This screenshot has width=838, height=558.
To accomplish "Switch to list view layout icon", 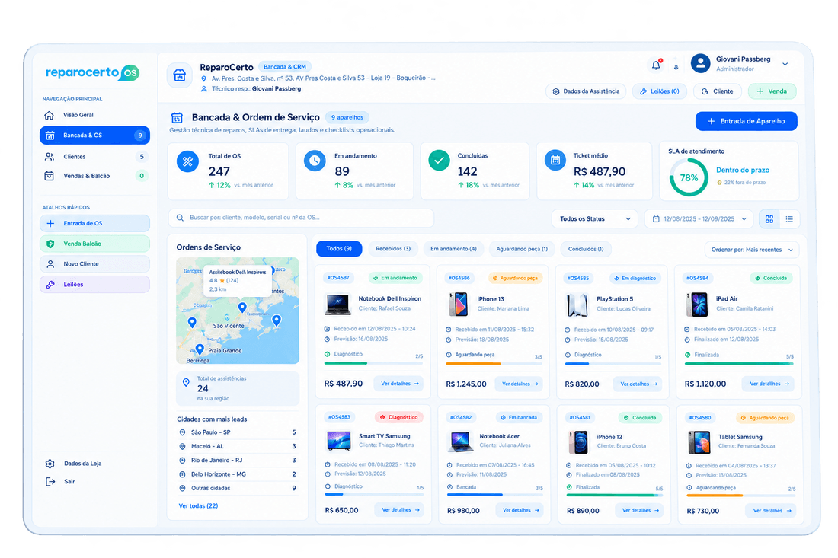I will click(788, 219).
